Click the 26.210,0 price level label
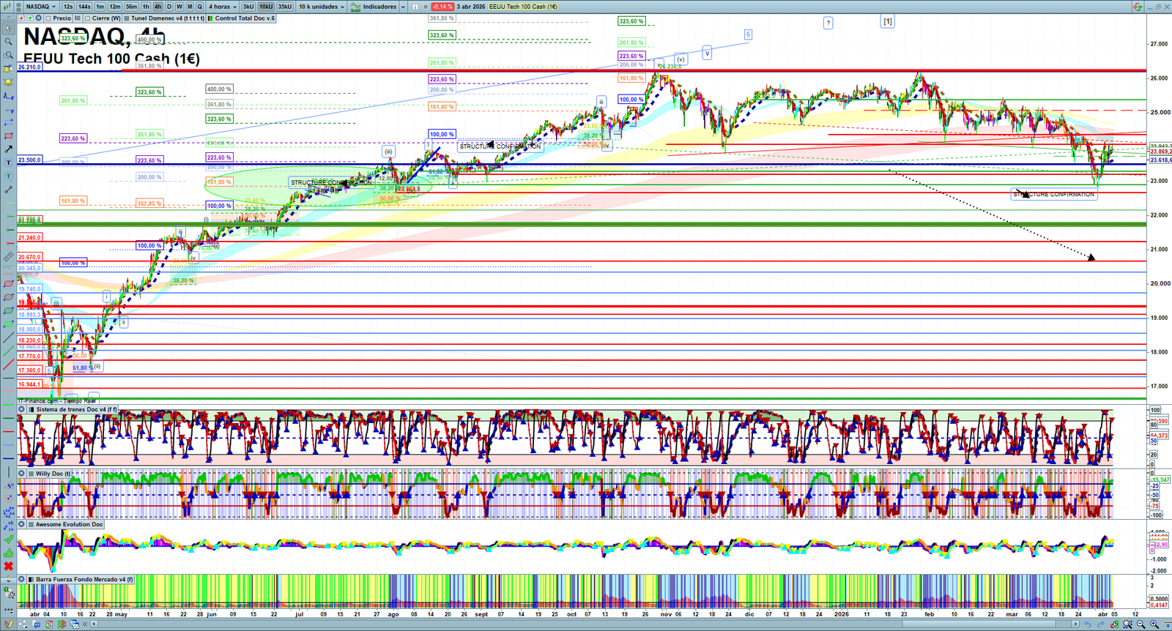 click(x=30, y=67)
